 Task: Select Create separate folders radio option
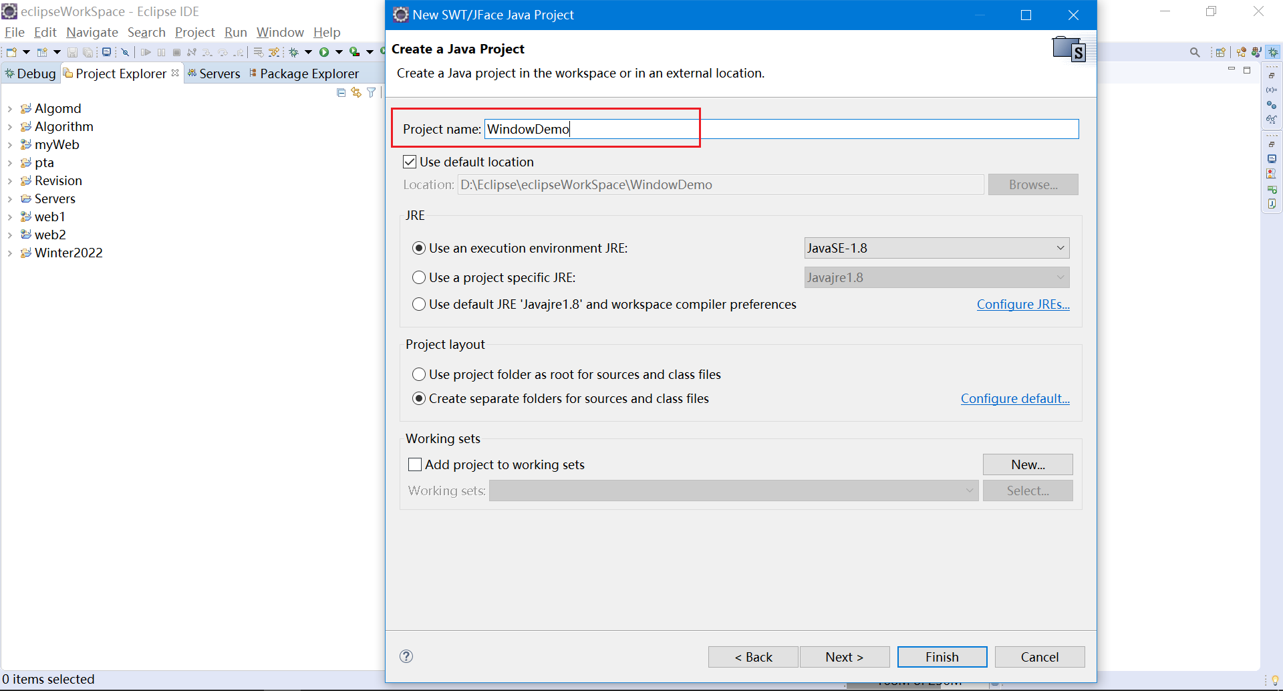tap(419, 398)
